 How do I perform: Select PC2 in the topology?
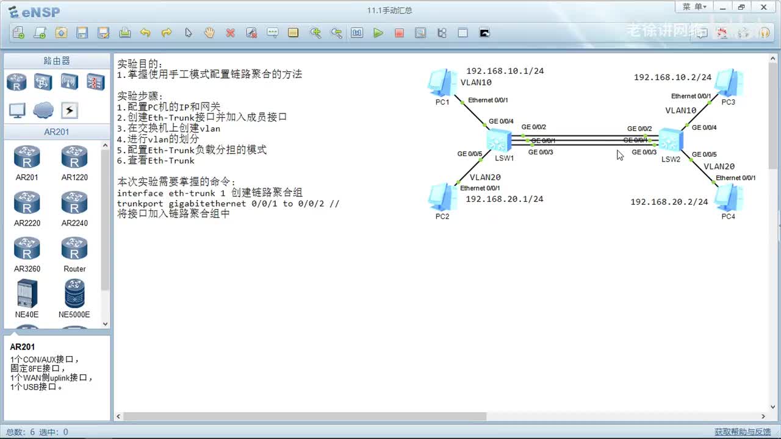pos(442,196)
